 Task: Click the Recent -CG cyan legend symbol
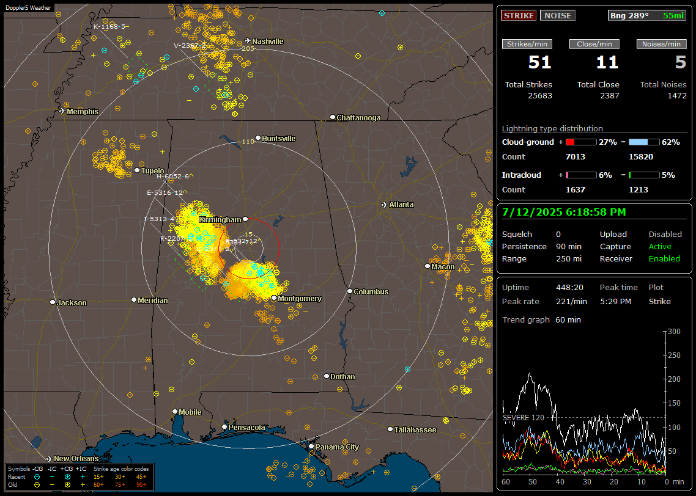coord(37,477)
